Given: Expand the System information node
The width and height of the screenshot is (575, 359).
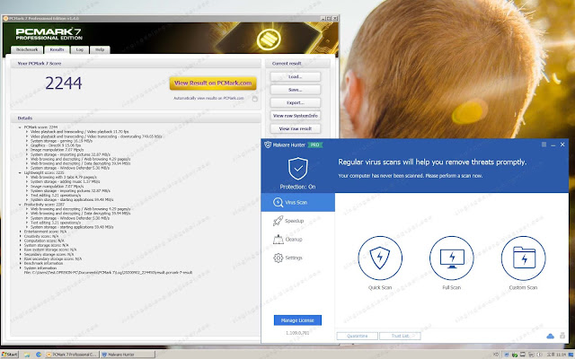Looking at the screenshot, I should point(20,267).
